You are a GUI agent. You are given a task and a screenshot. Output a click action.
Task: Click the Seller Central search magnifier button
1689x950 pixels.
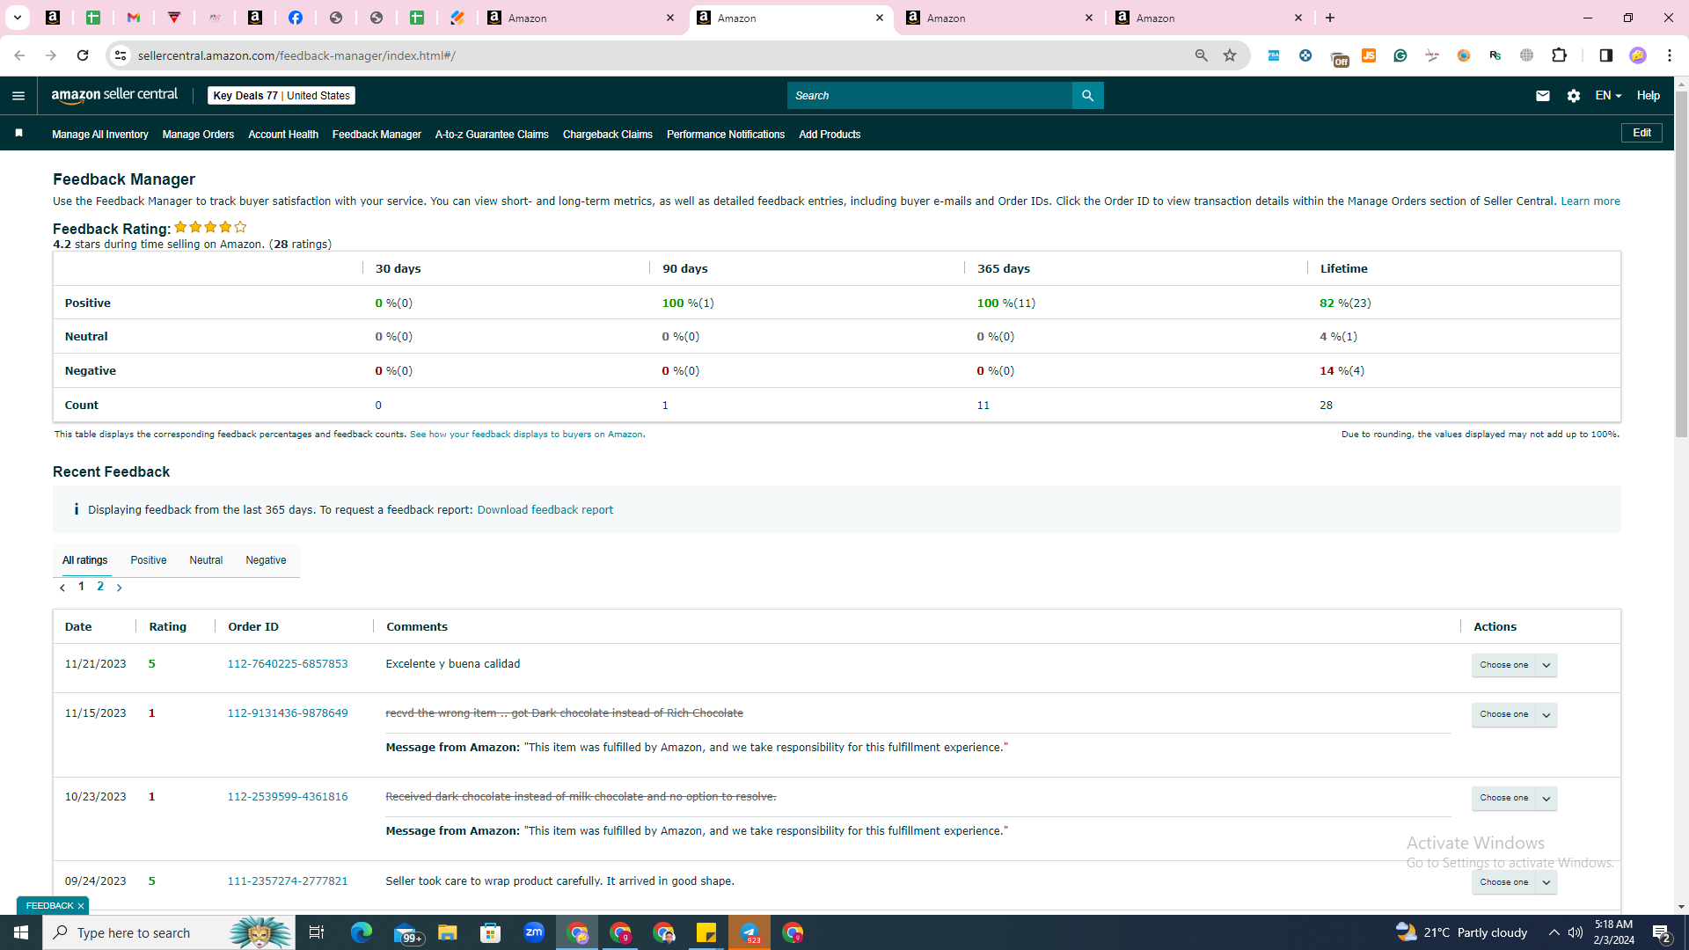1087,96
